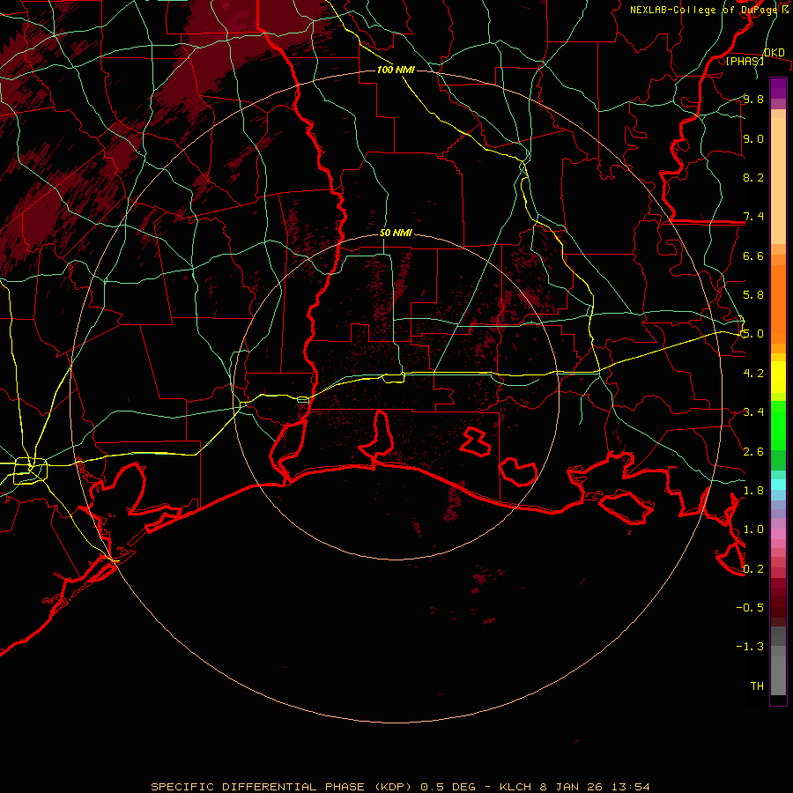Click the 5.8 scale value
Screen dimensions: 793x793
click(x=753, y=295)
